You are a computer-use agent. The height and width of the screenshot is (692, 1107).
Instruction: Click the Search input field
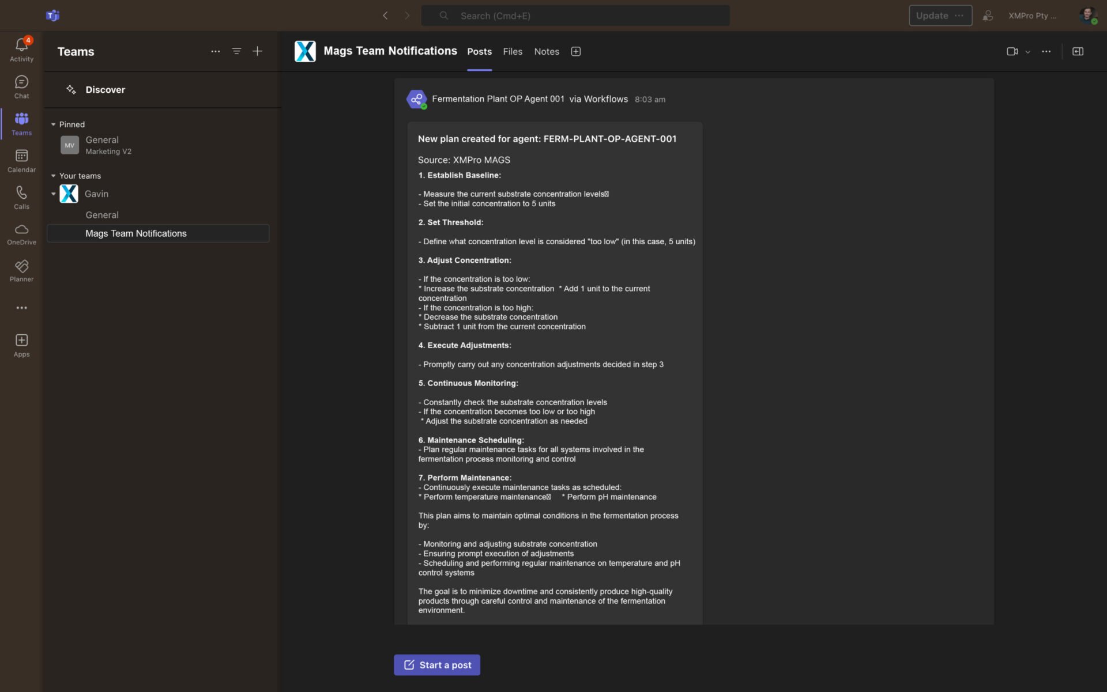[577, 16]
